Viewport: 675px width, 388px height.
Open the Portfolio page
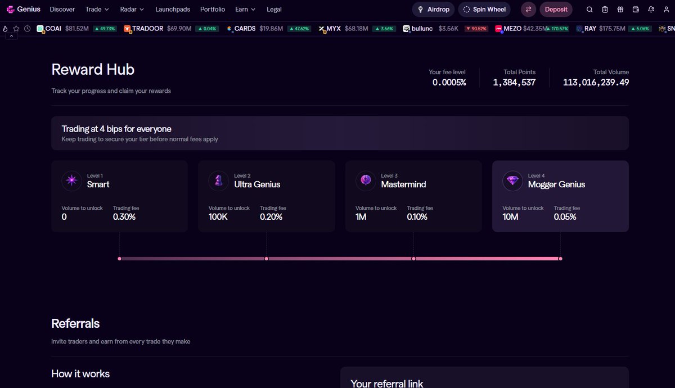[213, 10]
